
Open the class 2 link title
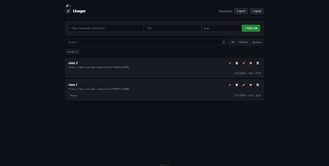click(73, 63)
